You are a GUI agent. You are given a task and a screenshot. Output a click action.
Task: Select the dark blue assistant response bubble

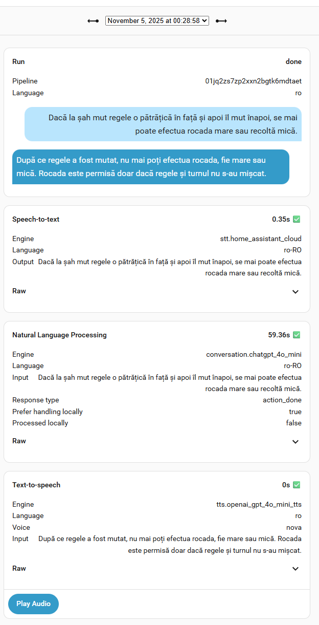[x=150, y=167]
